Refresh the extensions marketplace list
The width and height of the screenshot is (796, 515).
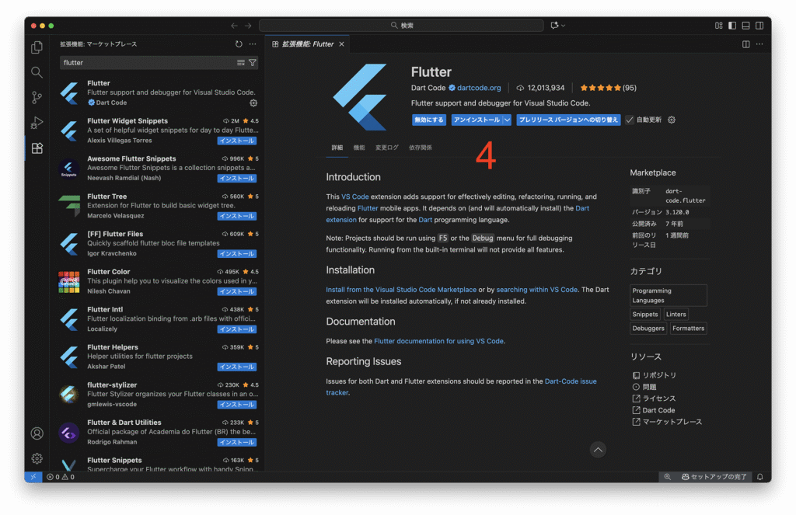point(239,44)
